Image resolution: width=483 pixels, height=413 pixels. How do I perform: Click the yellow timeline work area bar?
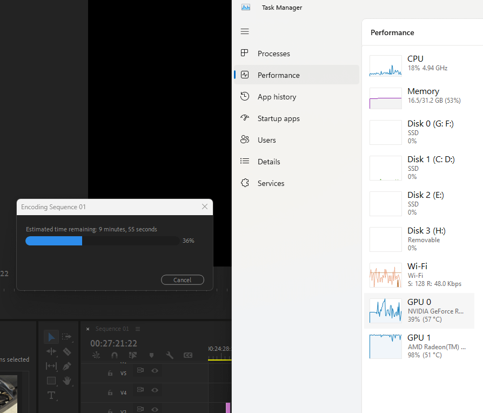click(x=220, y=359)
